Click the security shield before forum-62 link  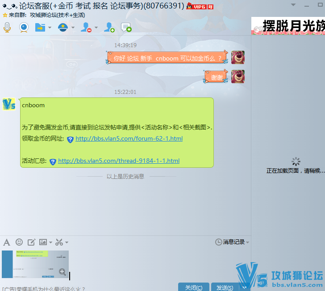coord(70,140)
